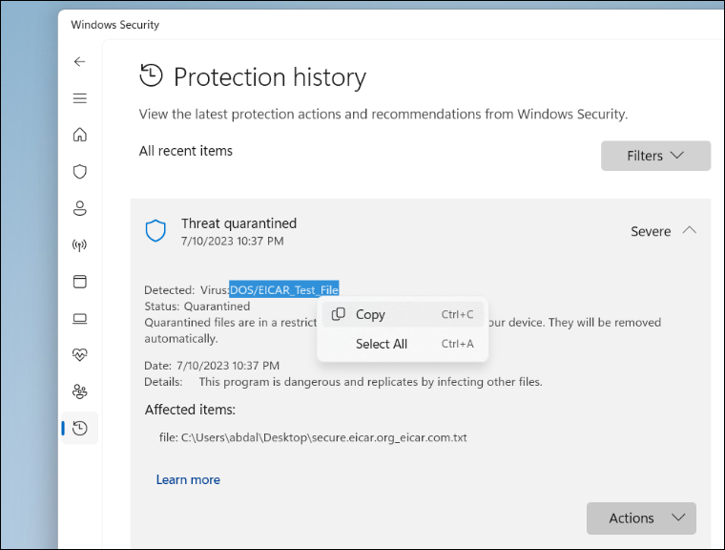The width and height of the screenshot is (725, 550).
Task: Open the Learn more link
Action: click(x=188, y=479)
